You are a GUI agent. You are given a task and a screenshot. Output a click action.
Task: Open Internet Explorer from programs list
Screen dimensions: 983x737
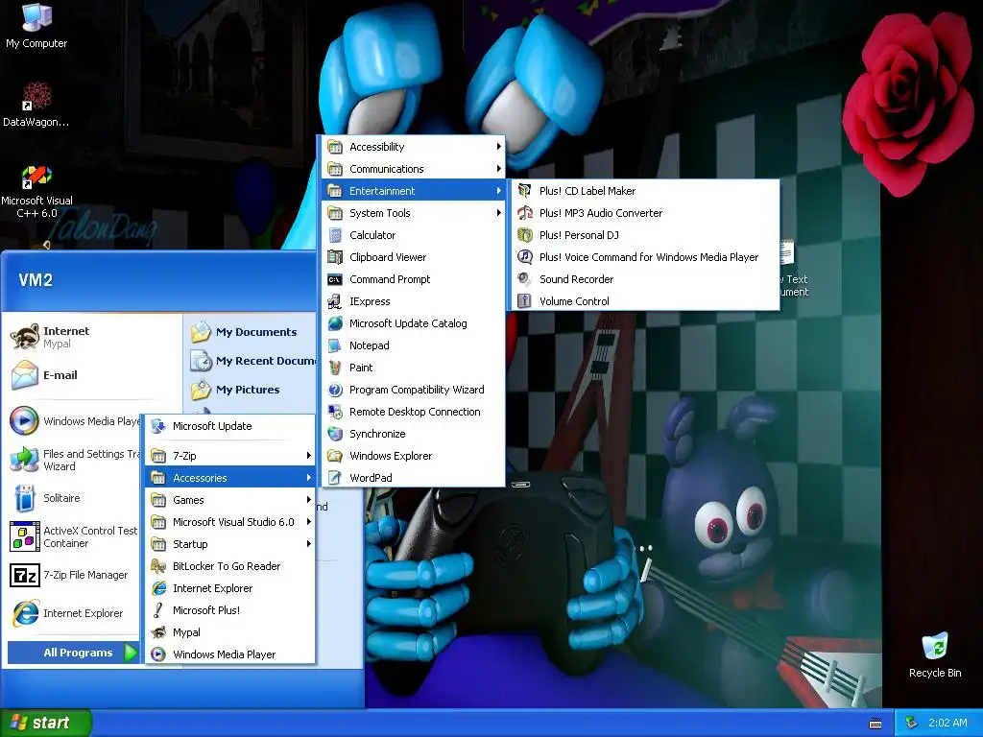click(230, 588)
